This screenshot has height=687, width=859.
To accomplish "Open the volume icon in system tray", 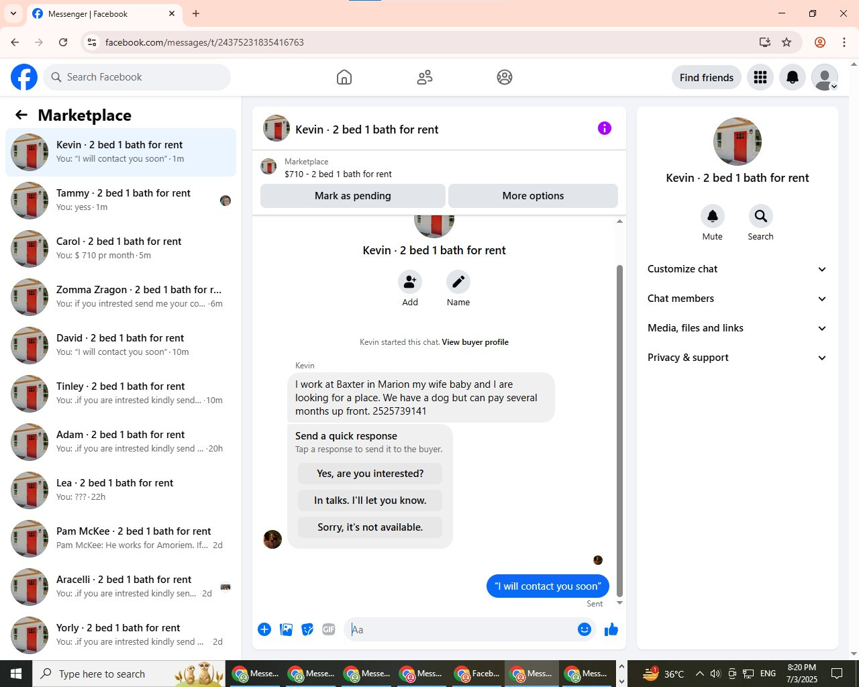I will tap(715, 674).
